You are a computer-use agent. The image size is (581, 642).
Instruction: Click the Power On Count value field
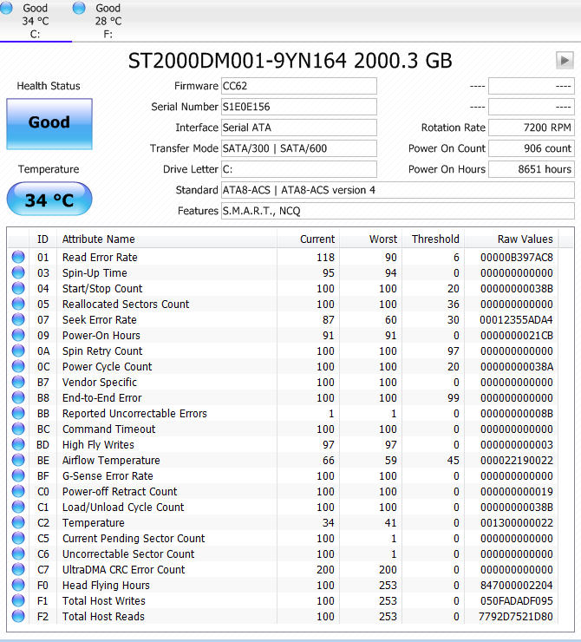coord(531,148)
